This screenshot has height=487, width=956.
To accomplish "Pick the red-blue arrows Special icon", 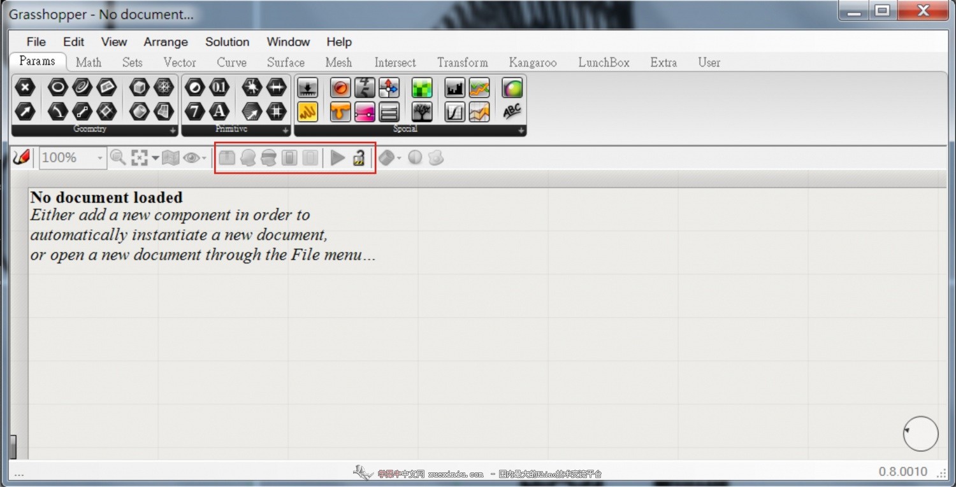I will [389, 87].
